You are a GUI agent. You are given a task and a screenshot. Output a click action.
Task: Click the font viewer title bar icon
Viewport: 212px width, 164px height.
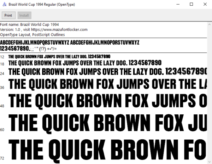point(4,4)
